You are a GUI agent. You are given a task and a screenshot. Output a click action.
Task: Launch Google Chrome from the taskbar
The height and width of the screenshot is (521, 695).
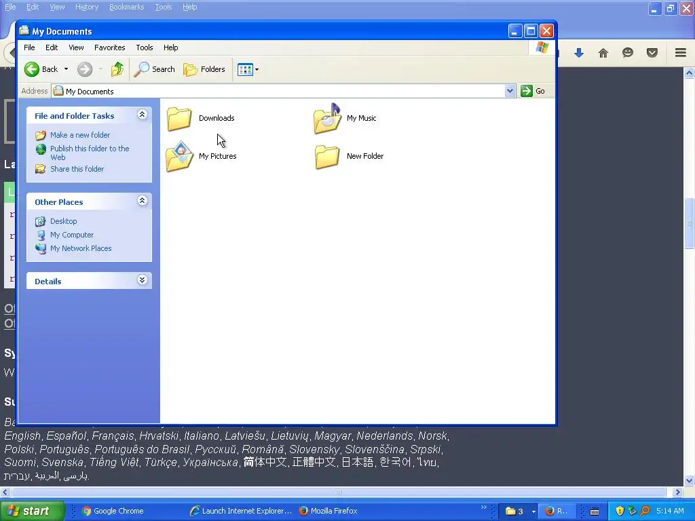tap(113, 511)
